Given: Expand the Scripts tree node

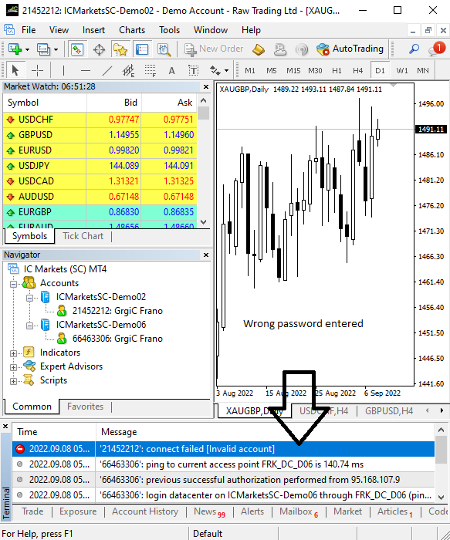Looking at the screenshot, I should (x=13, y=381).
